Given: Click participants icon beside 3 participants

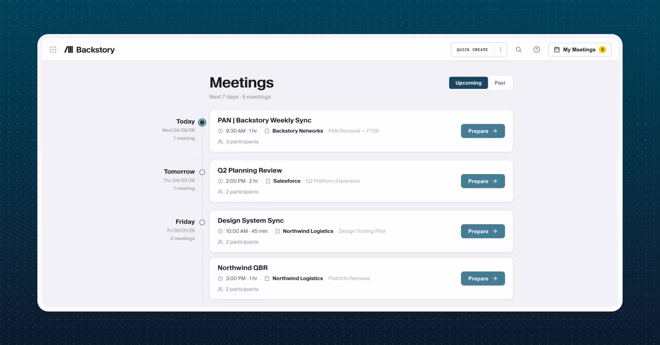Looking at the screenshot, I should pos(221,142).
